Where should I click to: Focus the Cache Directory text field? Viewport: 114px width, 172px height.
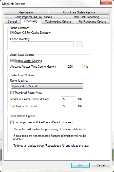click(42, 44)
